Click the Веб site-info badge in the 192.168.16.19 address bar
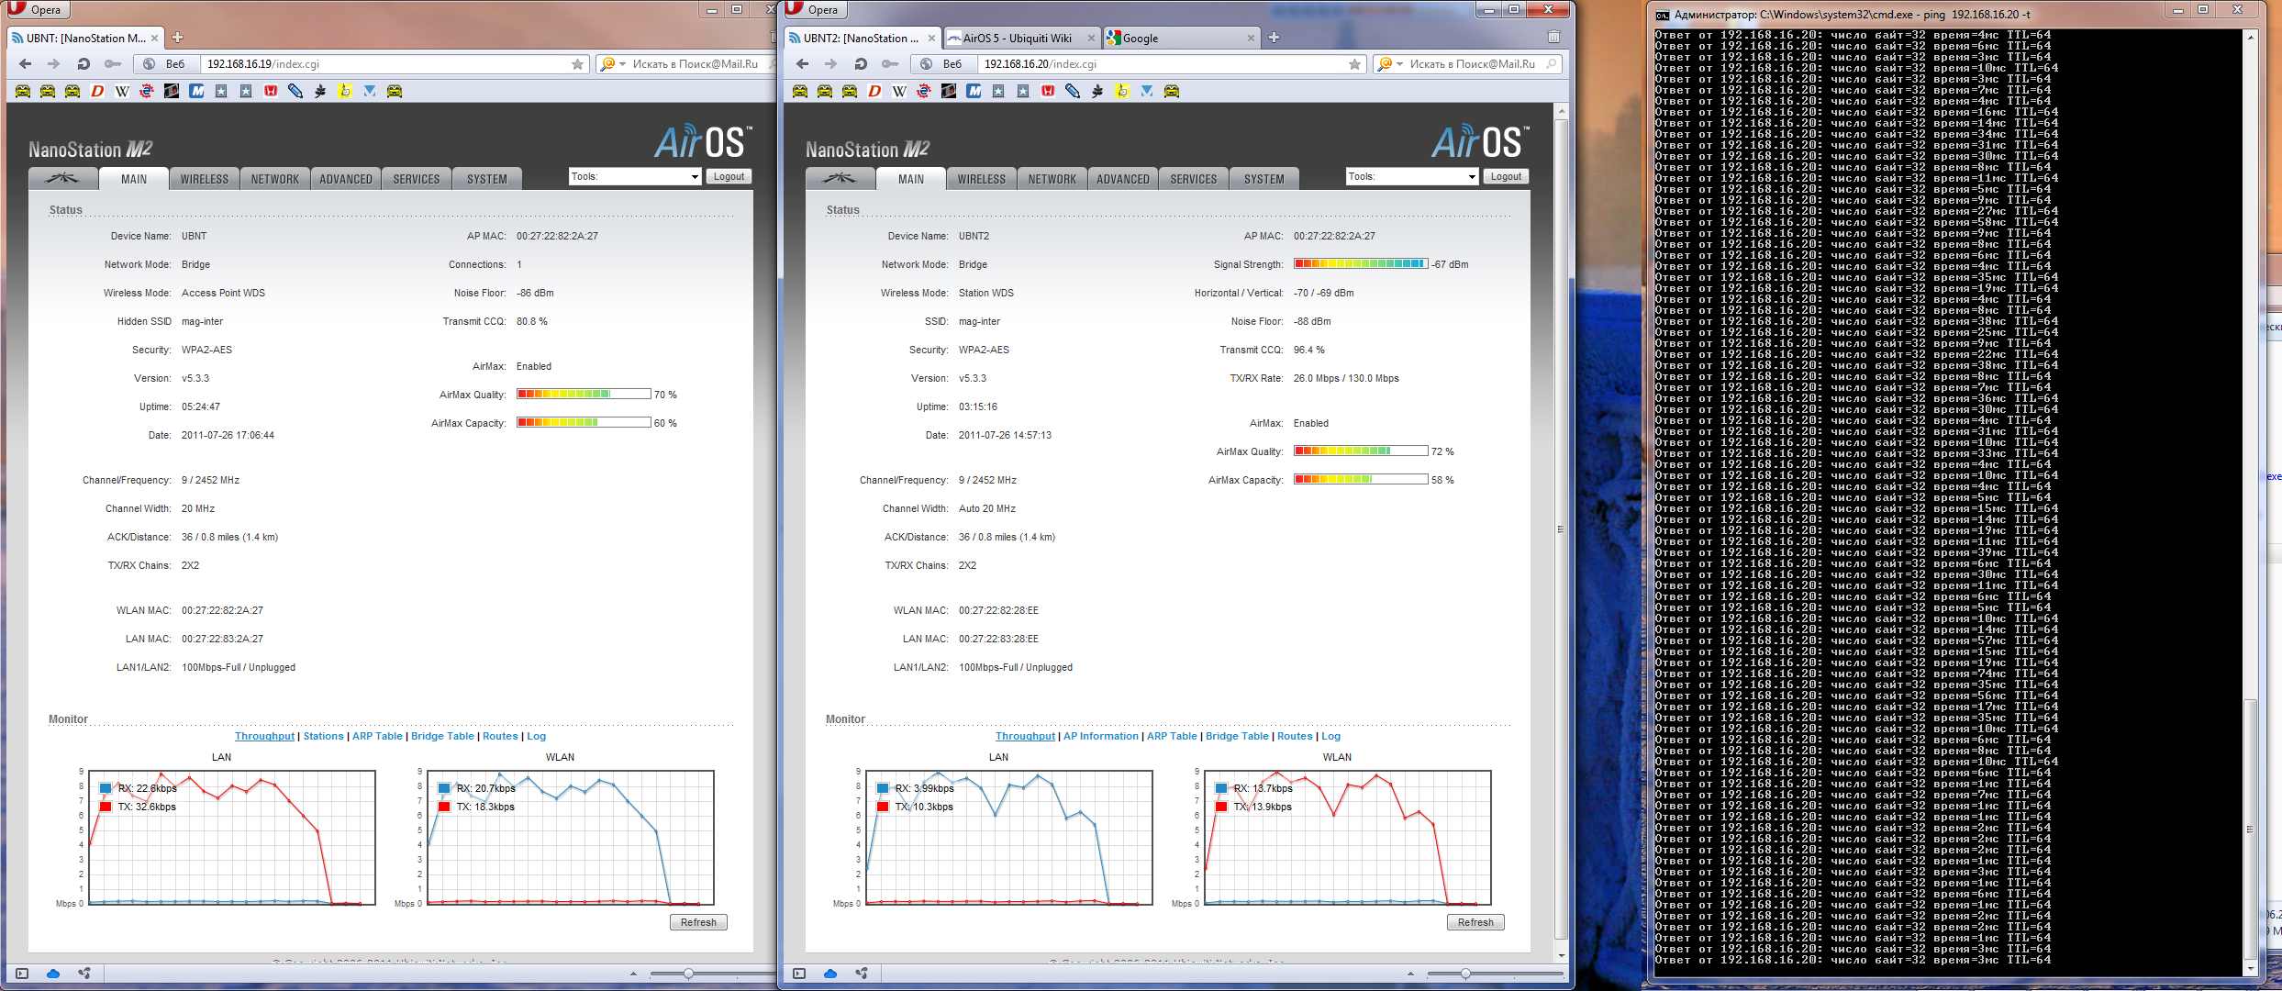 (x=165, y=64)
